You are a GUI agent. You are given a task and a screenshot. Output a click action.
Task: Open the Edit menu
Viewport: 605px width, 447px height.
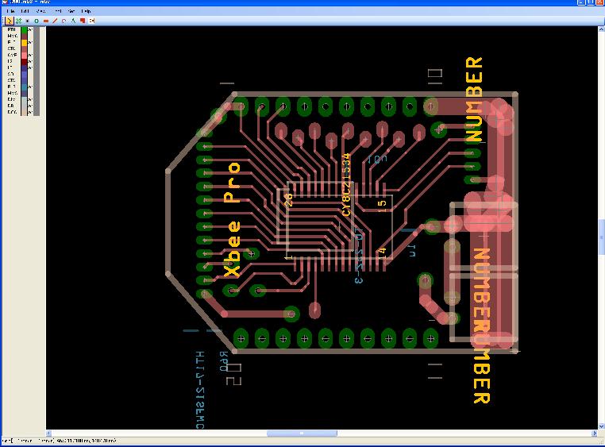(25, 11)
